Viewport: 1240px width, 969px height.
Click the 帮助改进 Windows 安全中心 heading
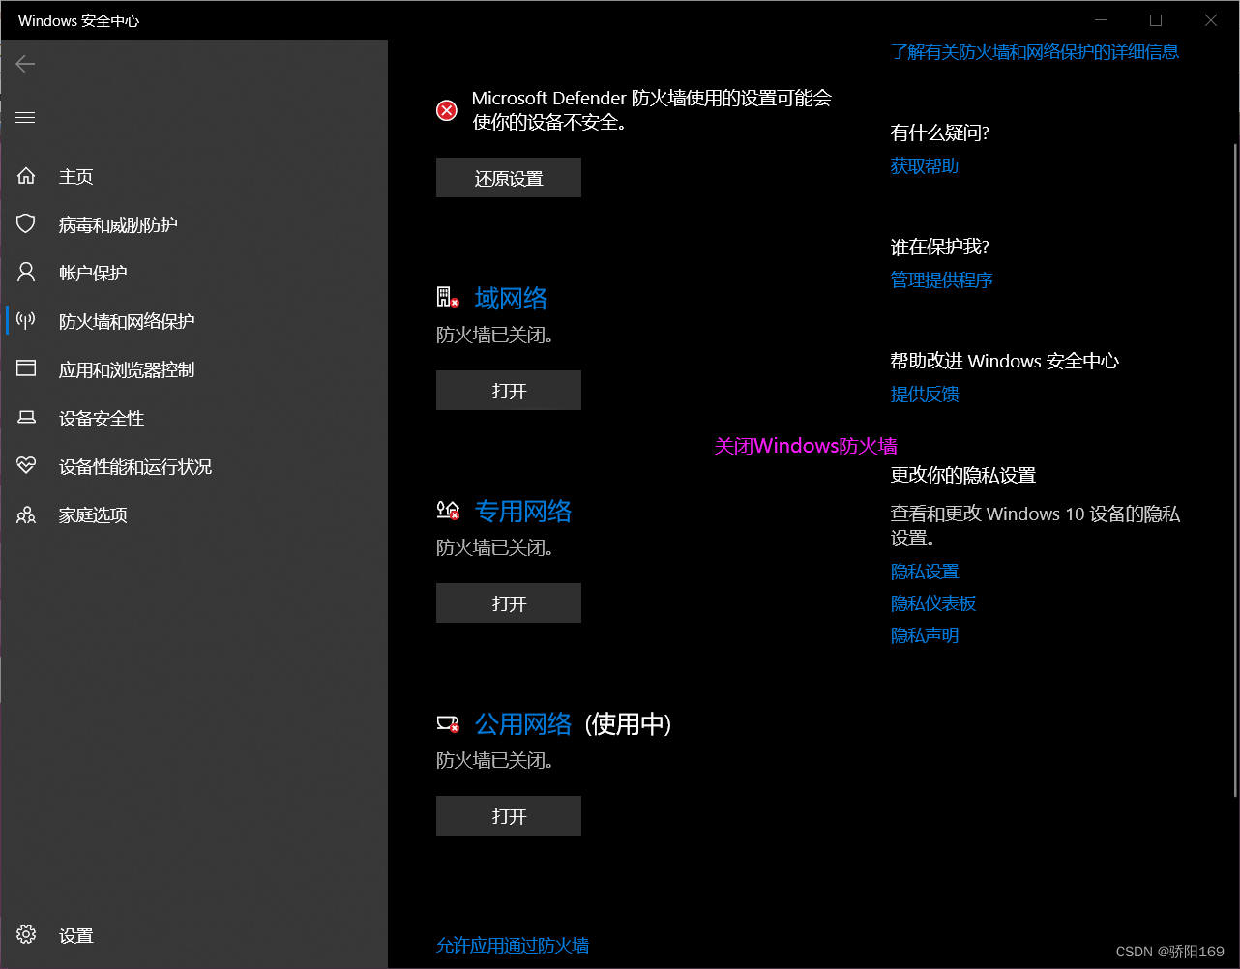(1005, 361)
